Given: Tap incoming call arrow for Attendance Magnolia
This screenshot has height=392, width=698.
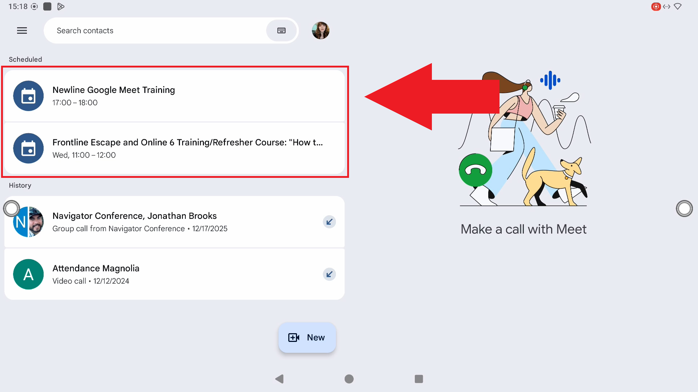Looking at the screenshot, I should pyautogui.click(x=329, y=274).
